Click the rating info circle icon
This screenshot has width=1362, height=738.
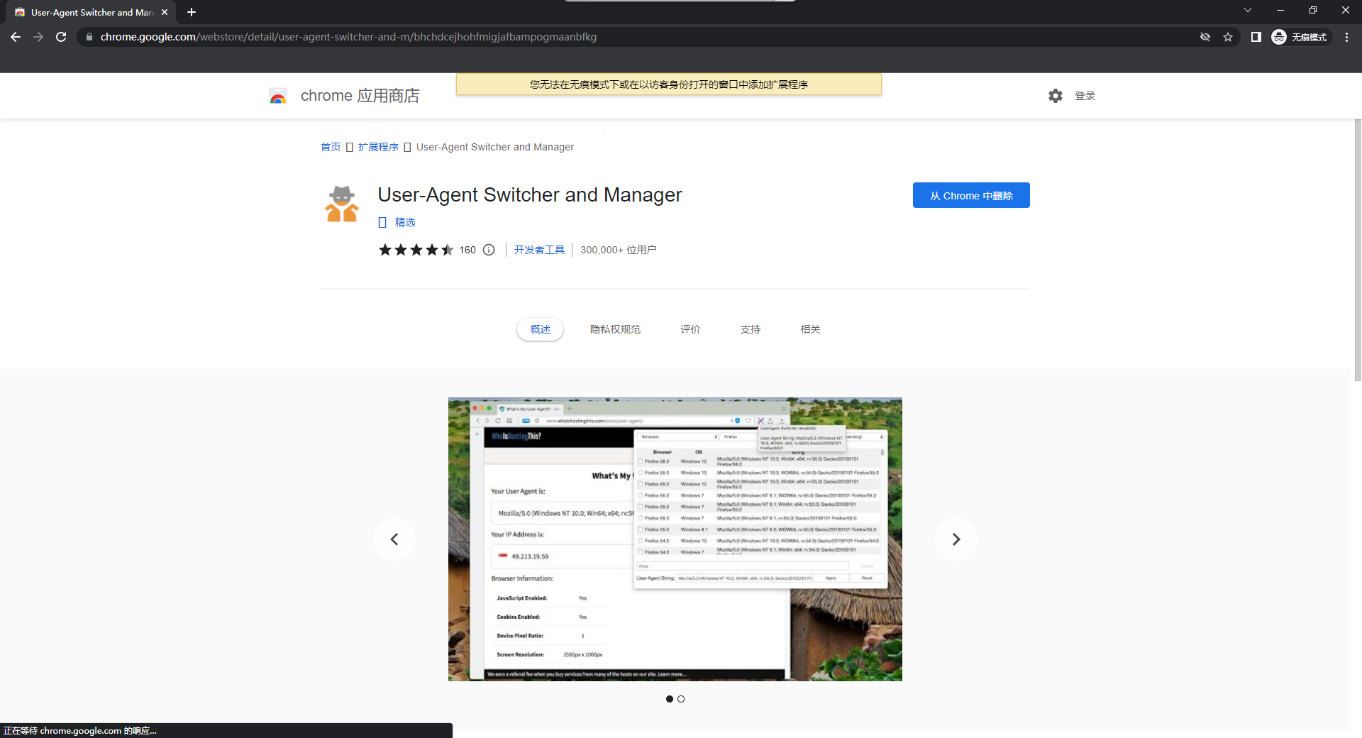pos(489,250)
